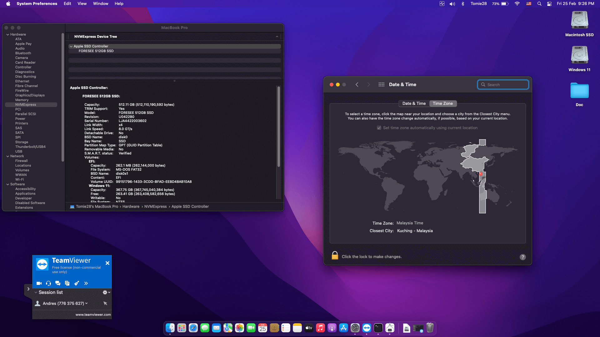Launch FaceTime from the Dock
Screen dimensions: 600x337
click(x=251, y=328)
